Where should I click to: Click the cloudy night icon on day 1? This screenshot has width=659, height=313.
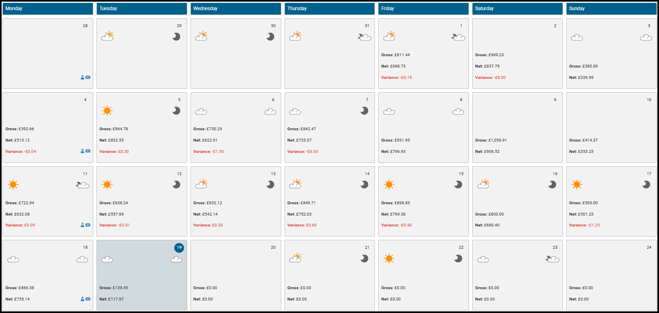tap(458, 37)
